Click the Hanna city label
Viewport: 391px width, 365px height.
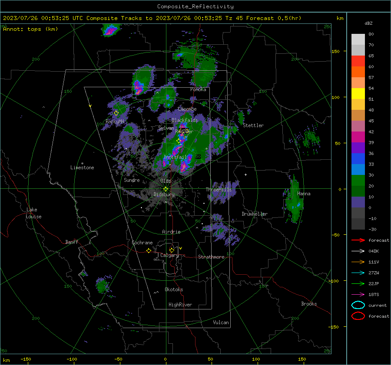click(x=304, y=194)
